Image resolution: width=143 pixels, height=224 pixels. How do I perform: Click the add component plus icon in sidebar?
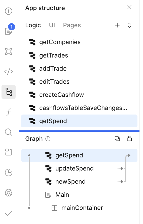9,11
